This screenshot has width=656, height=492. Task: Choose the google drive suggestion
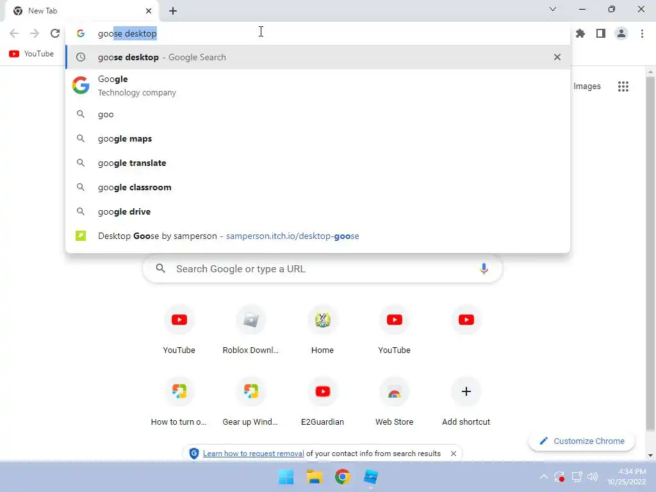[x=318, y=211]
